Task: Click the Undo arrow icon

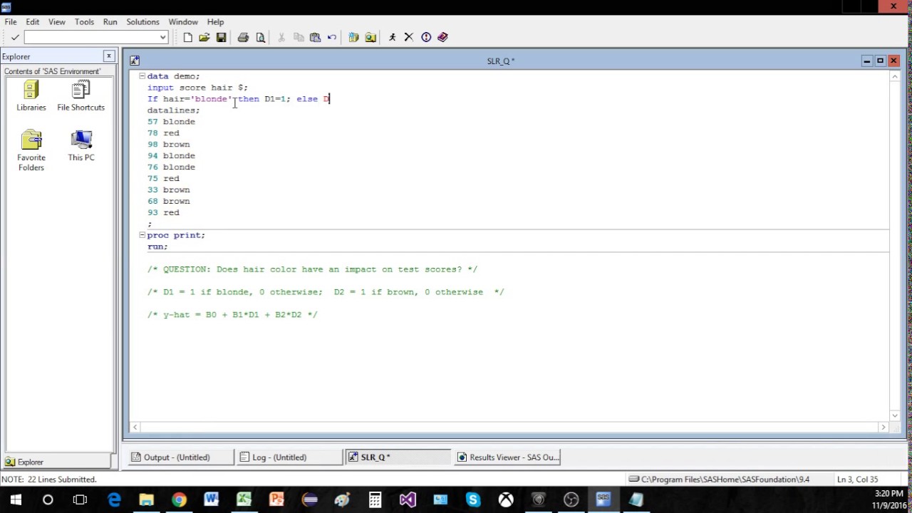Action: 332,37
